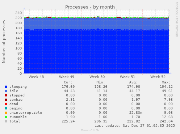Click the stopped legend color swatch
The image size is (180, 134).
click(x=6, y=95)
